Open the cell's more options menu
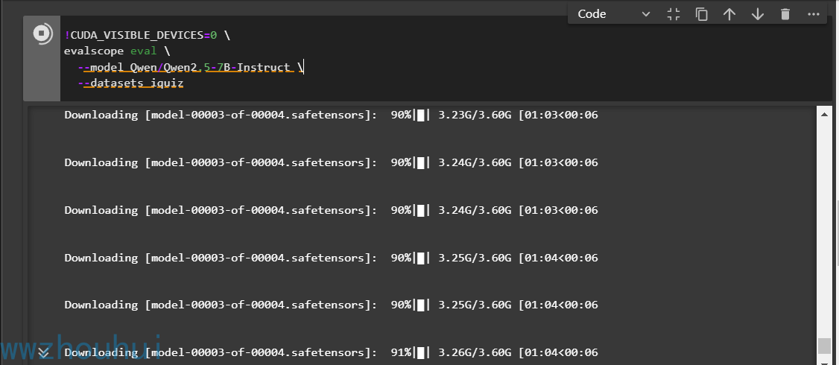839x365 pixels. (x=814, y=14)
